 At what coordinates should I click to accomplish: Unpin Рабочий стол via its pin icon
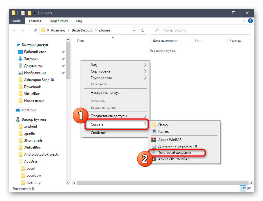pyautogui.click(x=63, y=52)
